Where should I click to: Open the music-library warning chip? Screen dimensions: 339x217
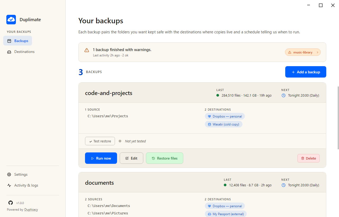pos(303,52)
